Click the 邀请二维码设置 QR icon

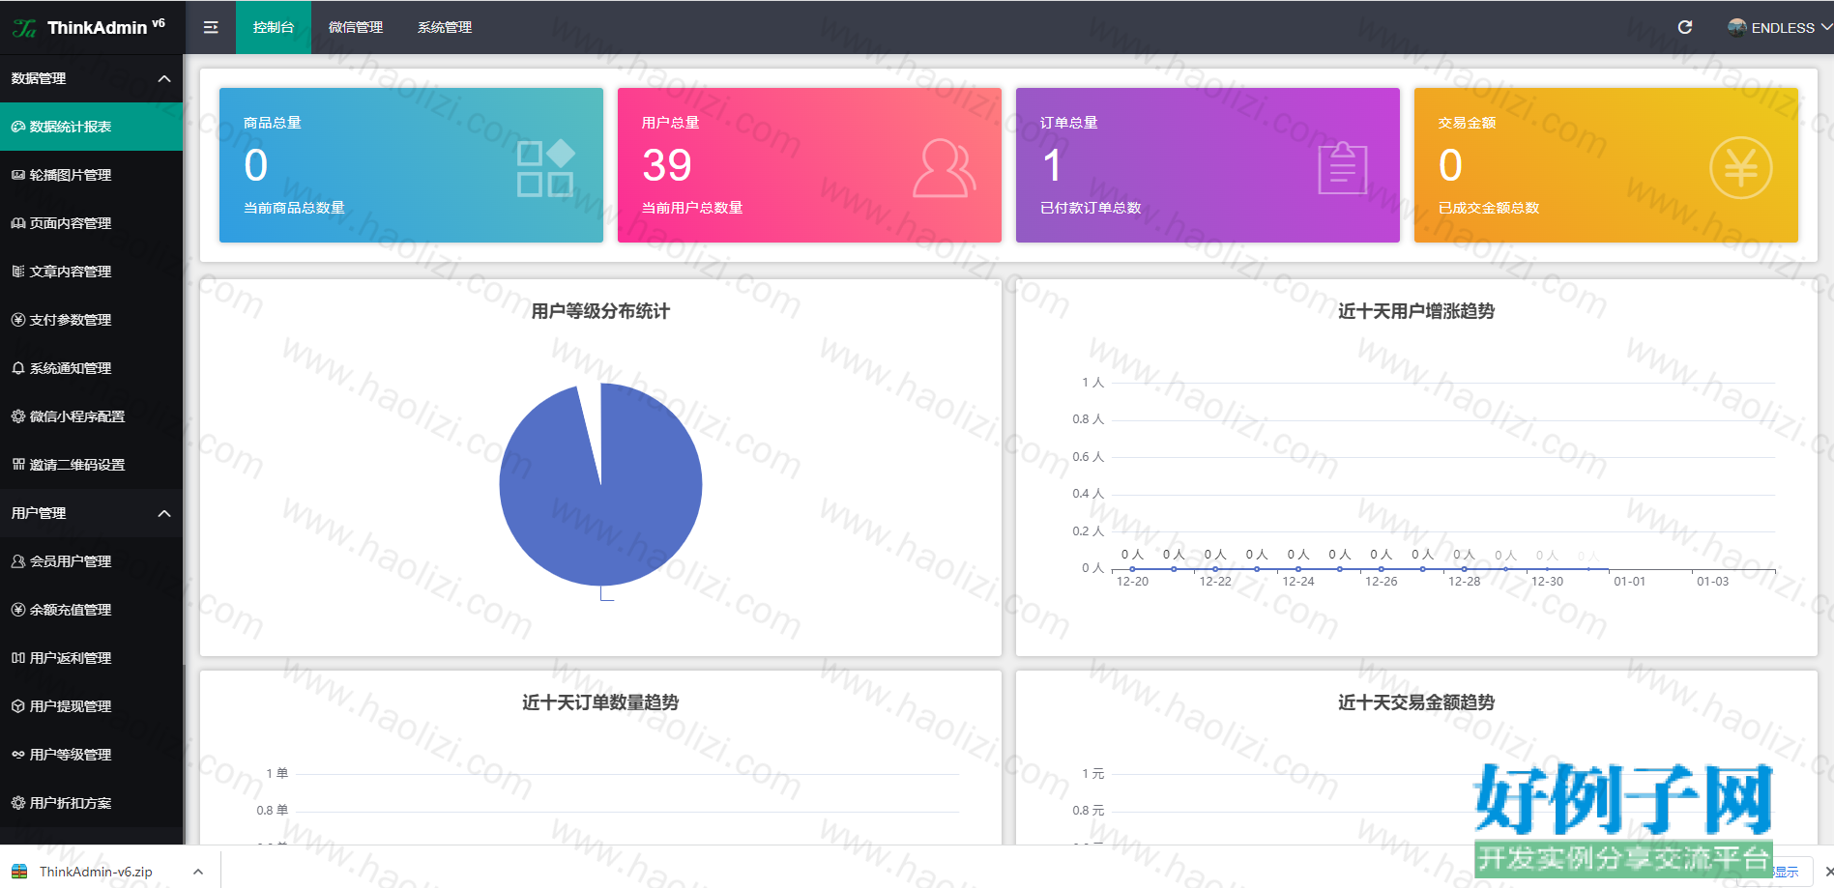pos(18,465)
